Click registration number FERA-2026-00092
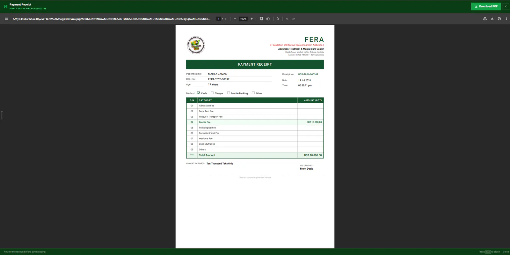 (219, 79)
